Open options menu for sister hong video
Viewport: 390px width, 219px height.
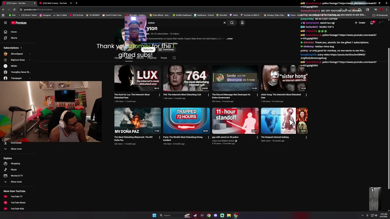306,95
